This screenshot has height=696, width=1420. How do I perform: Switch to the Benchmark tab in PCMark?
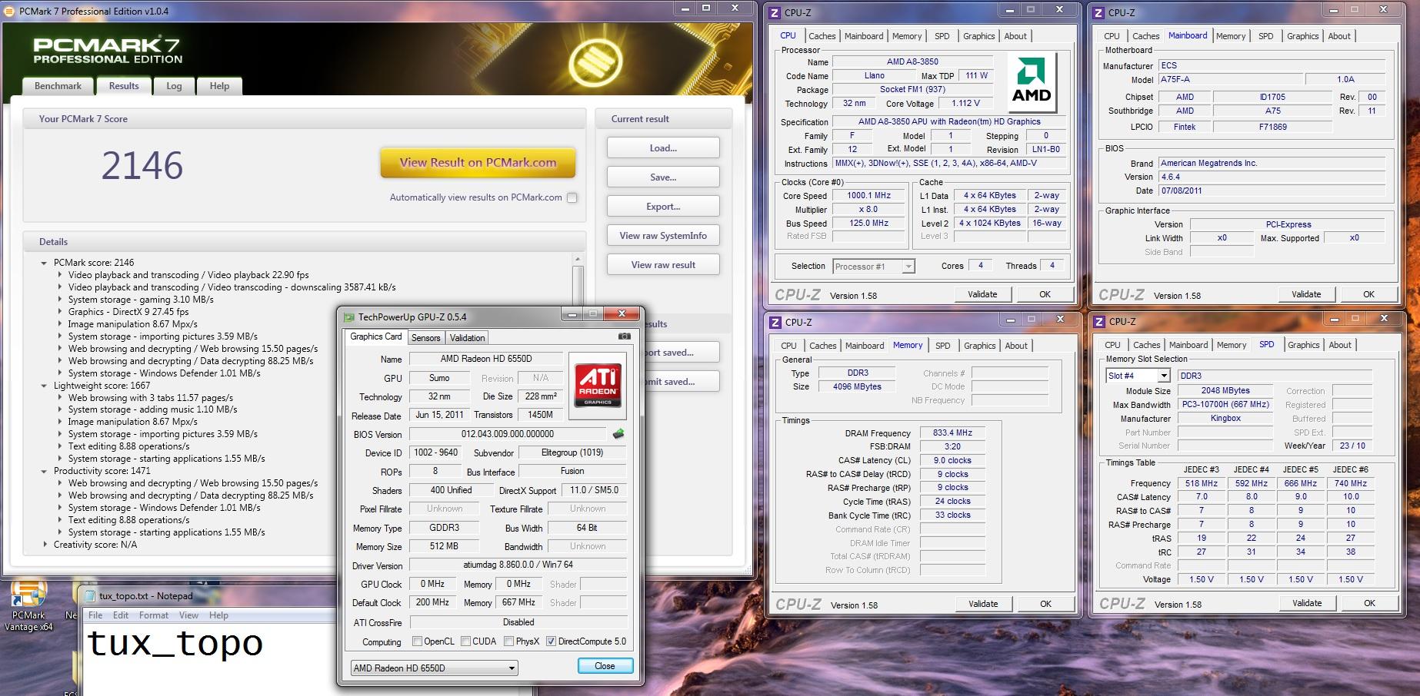click(58, 86)
